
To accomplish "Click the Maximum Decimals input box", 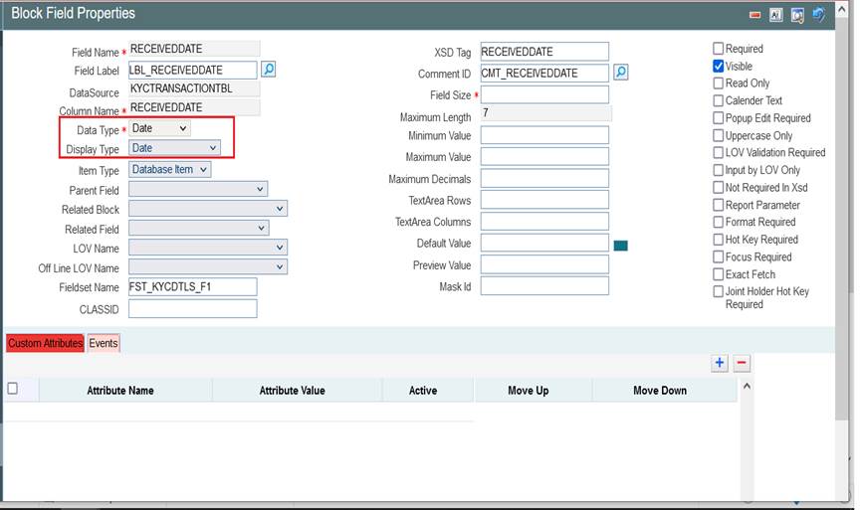I will [544, 179].
